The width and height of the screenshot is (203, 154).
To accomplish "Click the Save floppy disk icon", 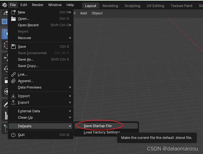I will [13, 47].
